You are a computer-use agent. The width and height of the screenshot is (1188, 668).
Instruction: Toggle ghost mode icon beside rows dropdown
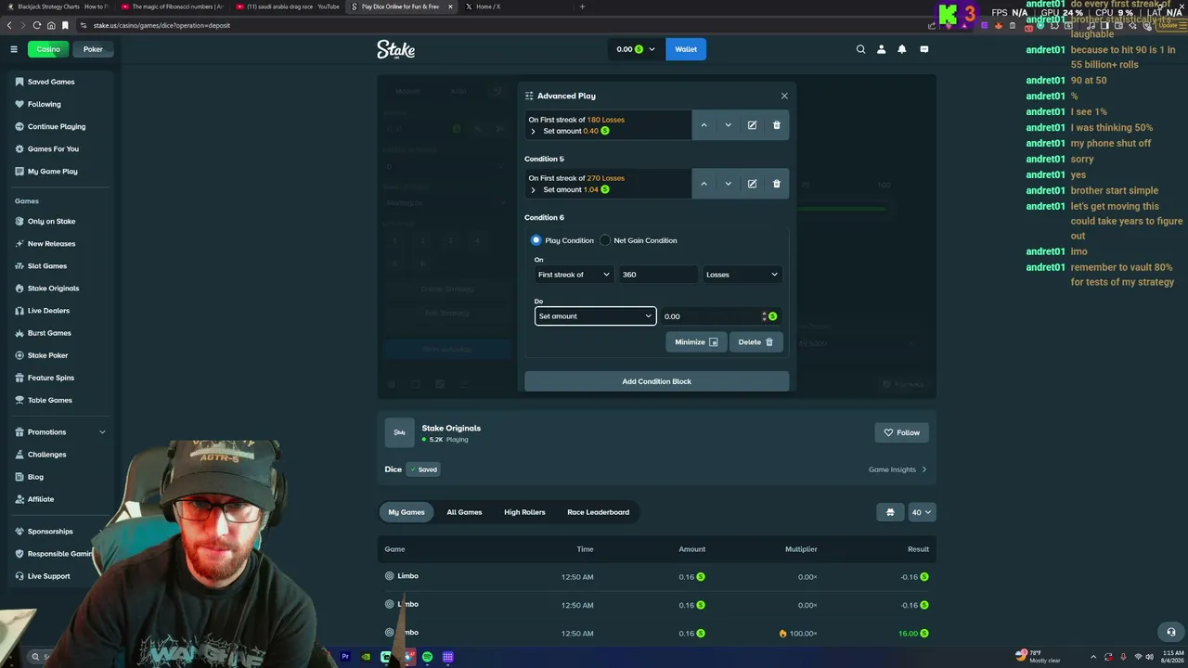point(890,512)
